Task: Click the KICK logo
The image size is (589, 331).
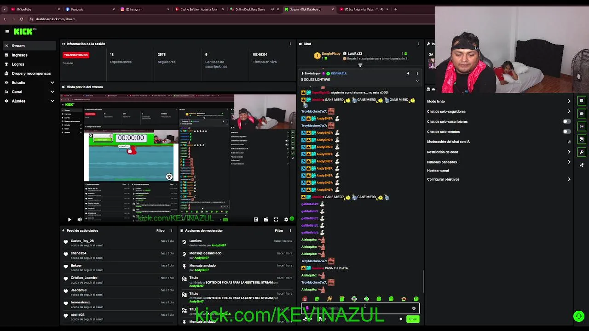Action: (25, 31)
